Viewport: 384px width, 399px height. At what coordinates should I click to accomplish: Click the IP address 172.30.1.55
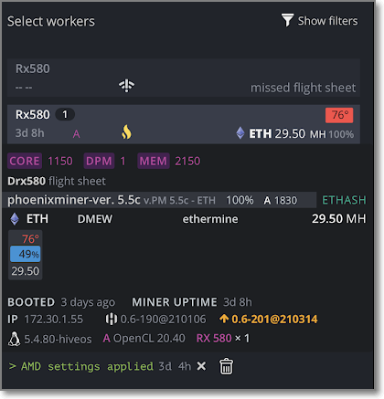coord(54,320)
